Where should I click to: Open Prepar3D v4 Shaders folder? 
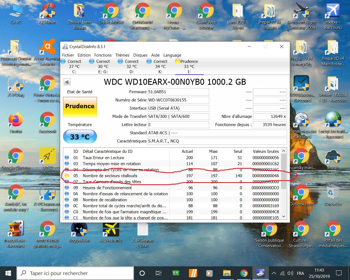(x=270, y=16)
